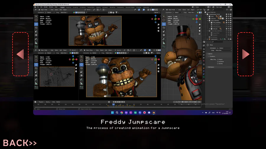Open the Windows Start menu
This screenshot has width=266, height=149.
tap(113, 112)
